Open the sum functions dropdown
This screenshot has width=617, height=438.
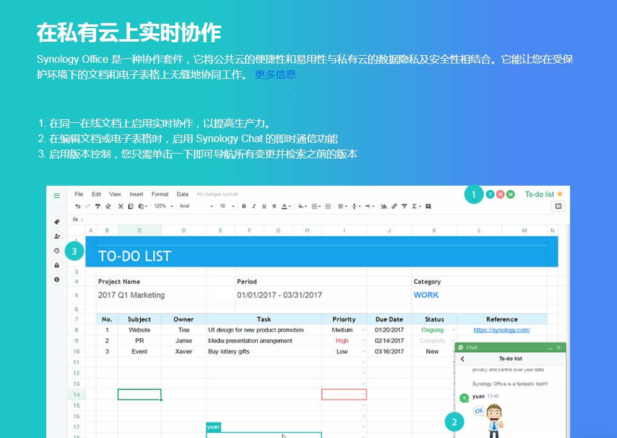point(416,206)
